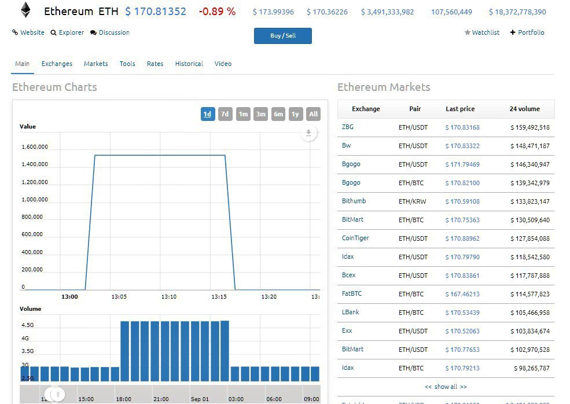Open BitMart exchange in ETH/BTC row
This screenshot has height=404, width=570.
click(x=352, y=219)
